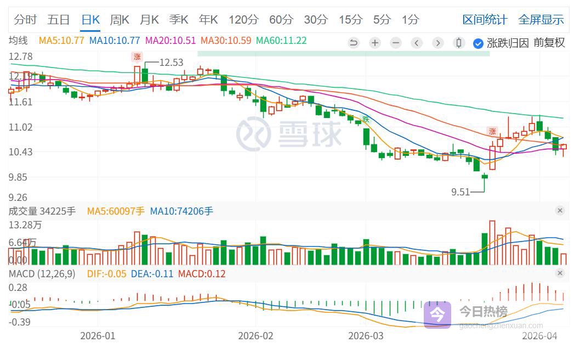Click the candlestick style icon
This screenshot has height=348, width=580.
click(459, 43)
